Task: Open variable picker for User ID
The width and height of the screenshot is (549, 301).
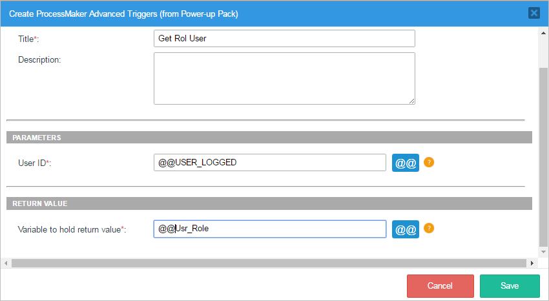Action: pyautogui.click(x=406, y=163)
